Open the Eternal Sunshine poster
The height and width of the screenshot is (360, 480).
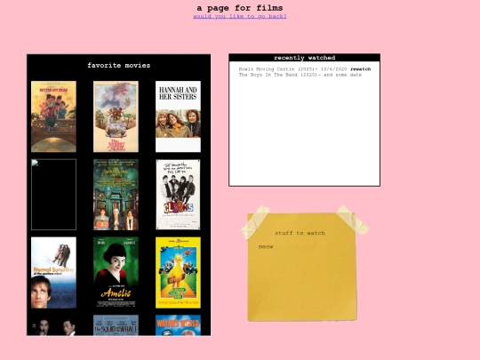coord(53,273)
